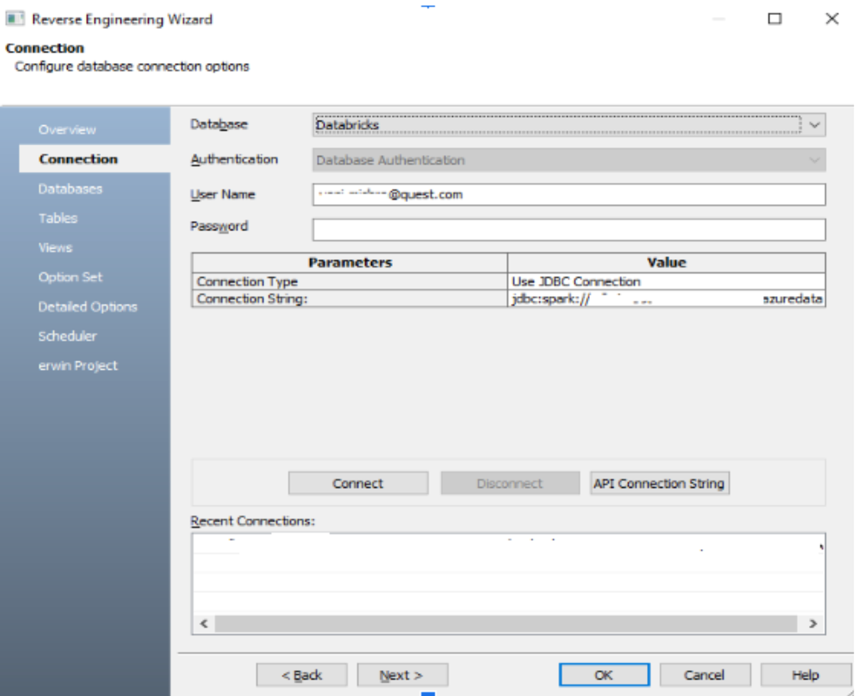
Task: Click the < Back button
Action: 301,675
